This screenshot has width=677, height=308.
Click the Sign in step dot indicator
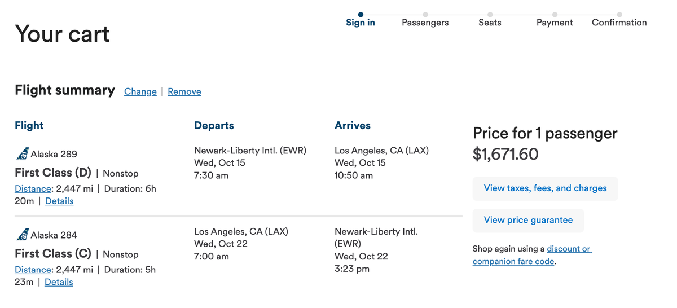point(361,15)
